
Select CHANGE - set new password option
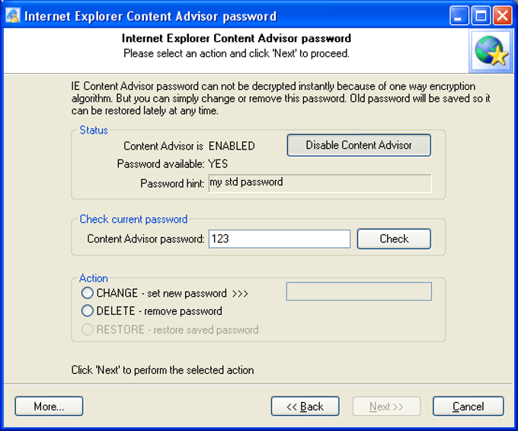coord(88,293)
